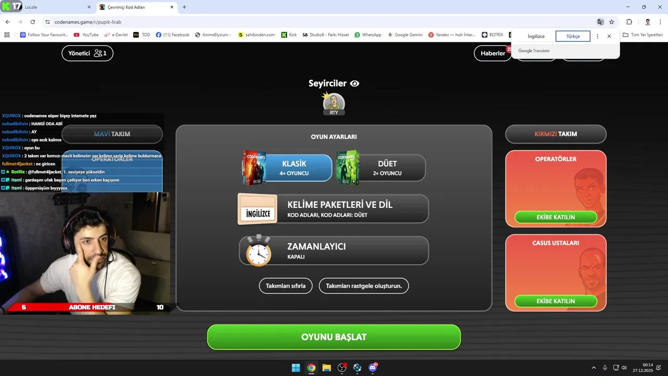Click the microphone icon in system tray
668x376 pixels.
click(605, 368)
